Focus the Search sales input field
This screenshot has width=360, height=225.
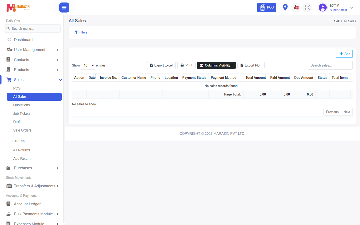point(330,65)
